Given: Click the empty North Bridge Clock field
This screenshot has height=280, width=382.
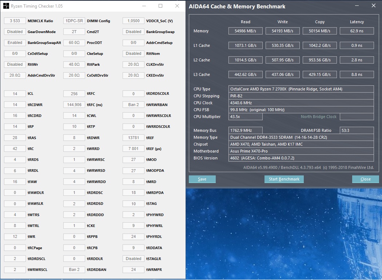Looking at the screenshot, I should point(357,117).
